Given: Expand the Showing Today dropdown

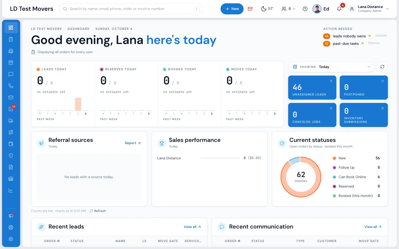Looking at the screenshot, I should coord(331,67).
